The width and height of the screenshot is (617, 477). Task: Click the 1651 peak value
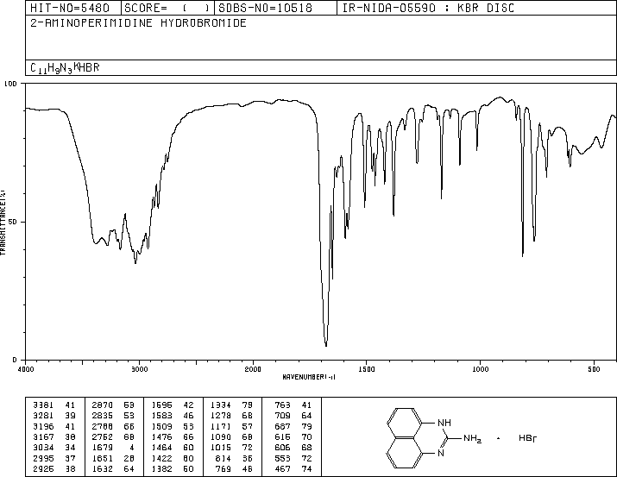(x=103, y=458)
